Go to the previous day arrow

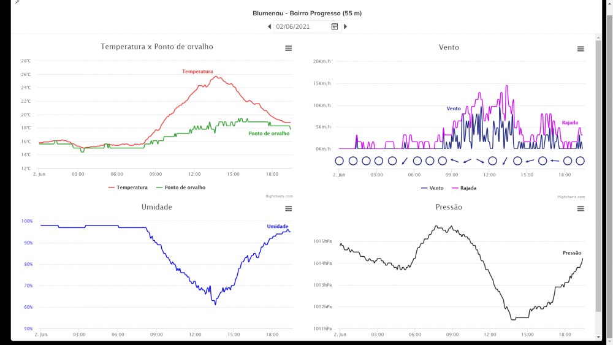[269, 26]
